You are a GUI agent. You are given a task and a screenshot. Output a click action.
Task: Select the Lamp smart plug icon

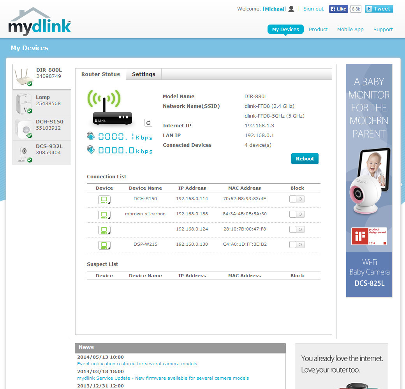pos(23,103)
